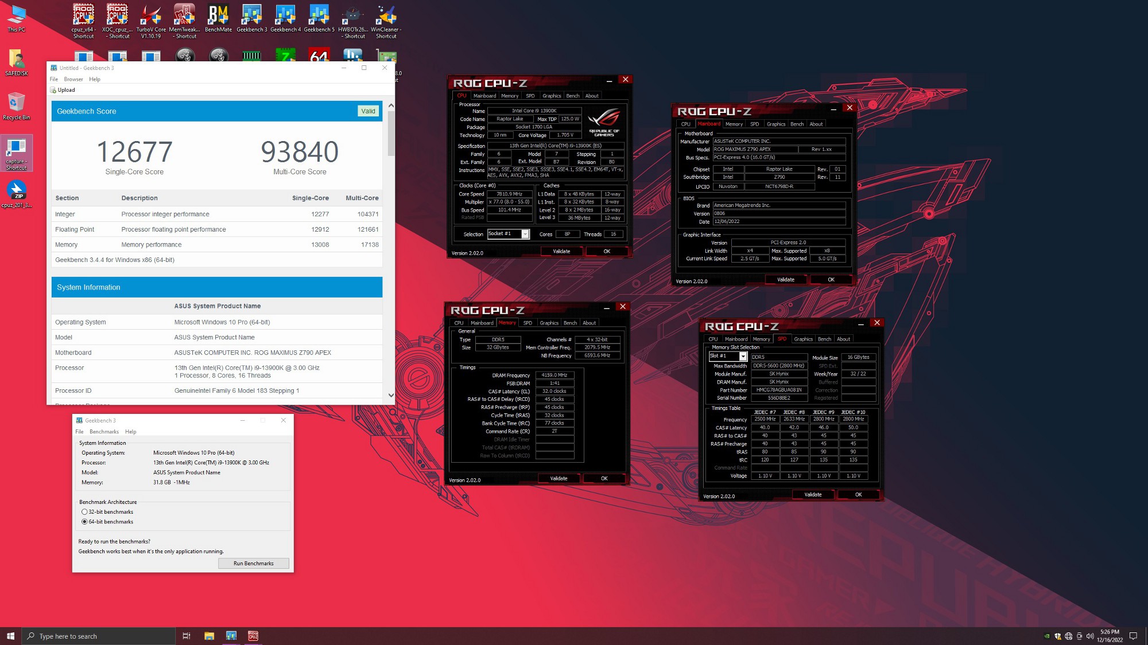The image size is (1148, 645).
Task: Open the Geekbench 4 desktop icon
Action: pyautogui.click(x=285, y=18)
